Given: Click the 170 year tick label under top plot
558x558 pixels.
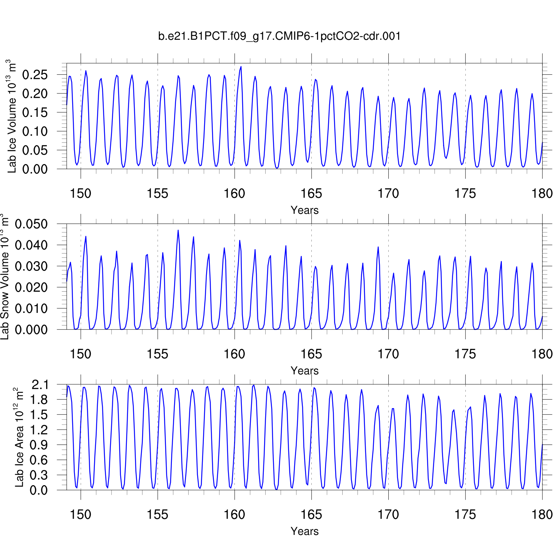Looking at the screenshot, I should point(388,193).
